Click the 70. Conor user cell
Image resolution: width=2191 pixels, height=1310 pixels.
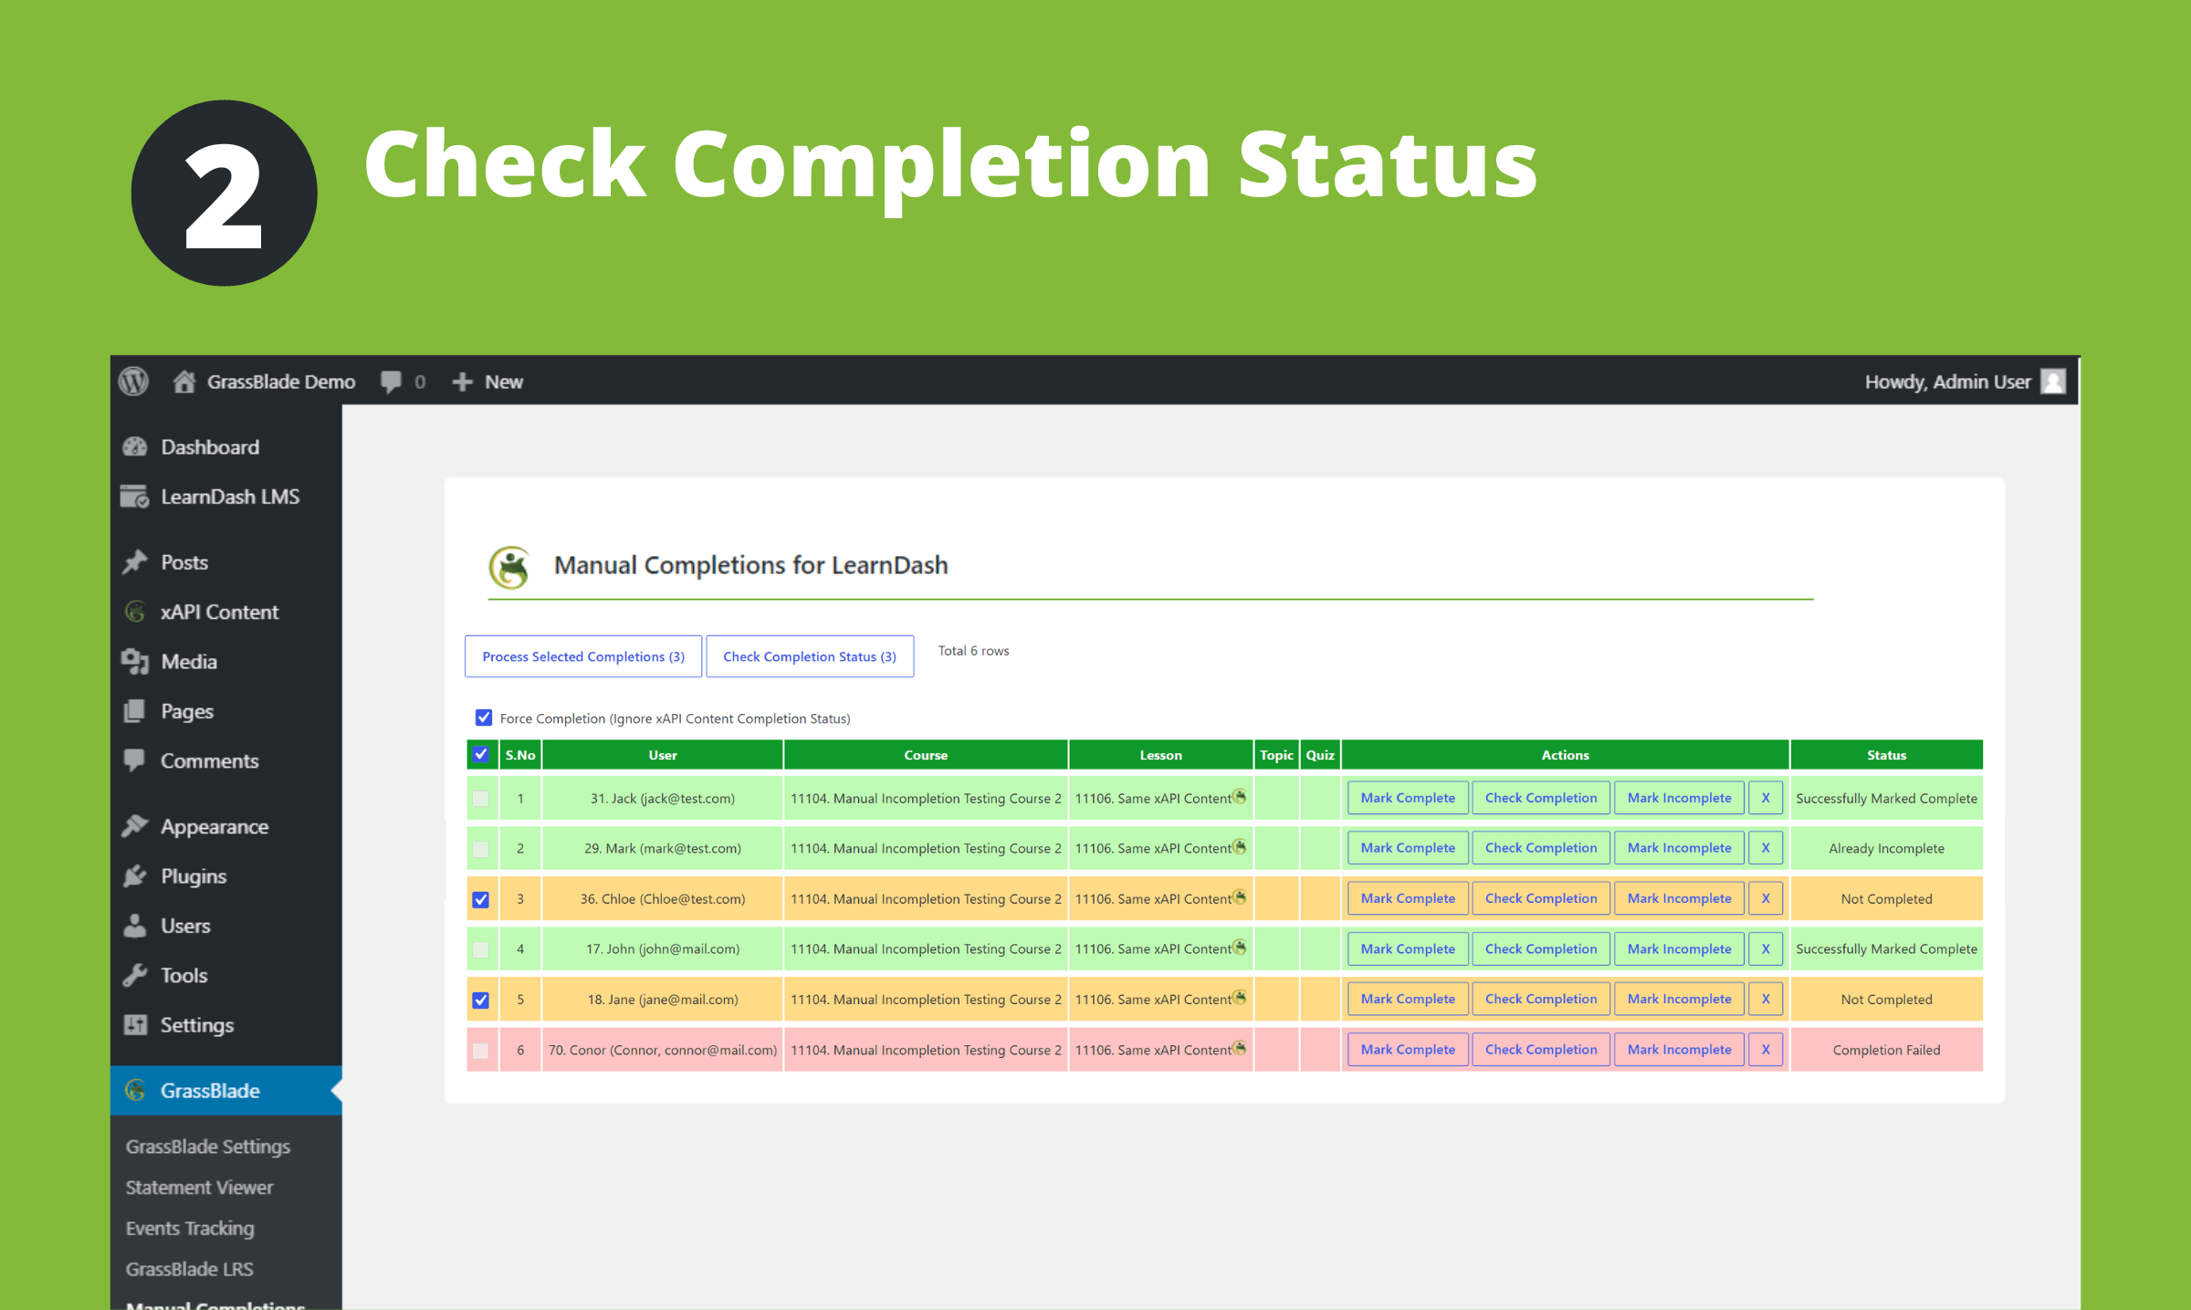(663, 1050)
